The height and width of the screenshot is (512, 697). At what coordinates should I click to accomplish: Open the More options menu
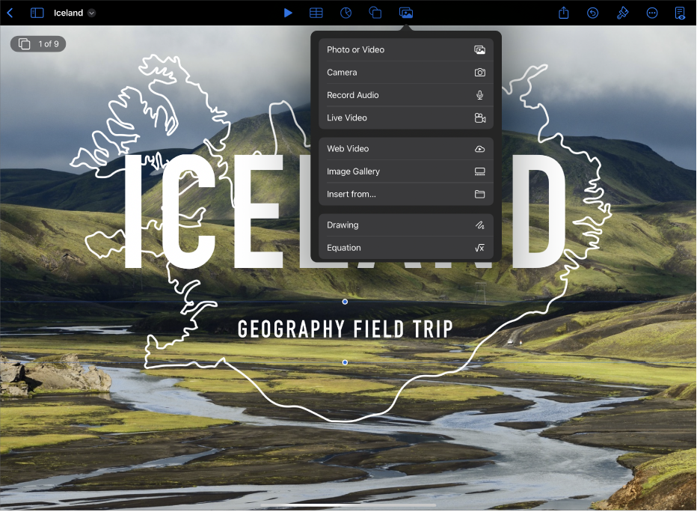pos(651,13)
